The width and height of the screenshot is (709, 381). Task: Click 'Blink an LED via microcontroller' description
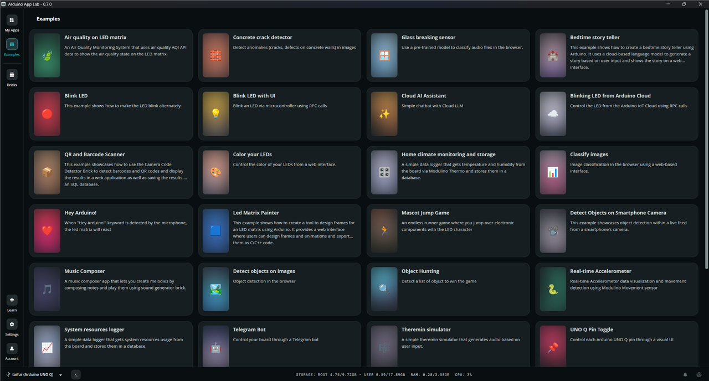280,106
